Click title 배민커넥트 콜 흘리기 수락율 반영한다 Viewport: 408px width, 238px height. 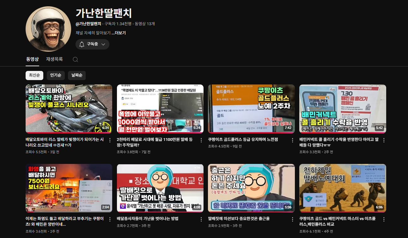coord(339,142)
